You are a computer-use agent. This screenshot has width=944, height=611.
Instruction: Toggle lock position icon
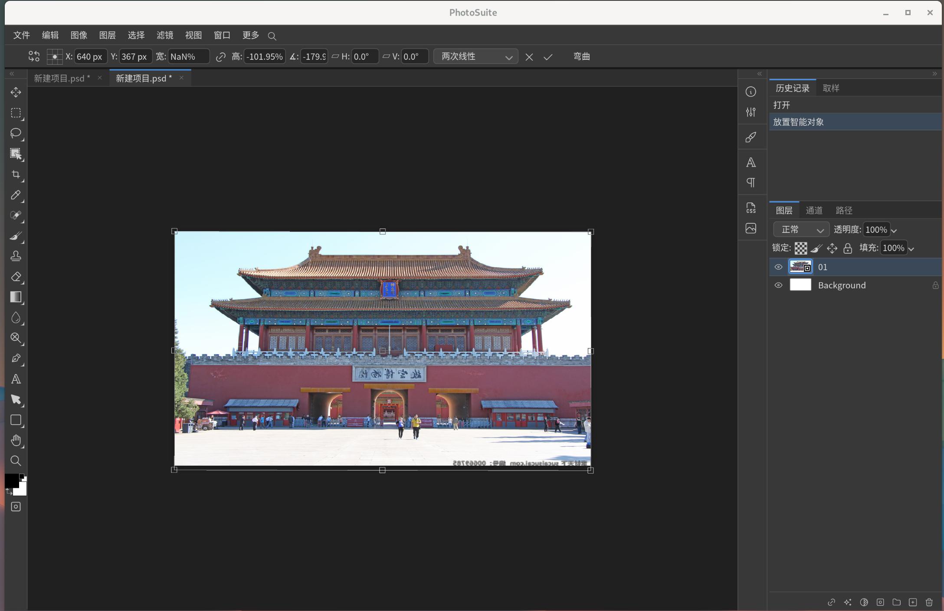pos(832,248)
